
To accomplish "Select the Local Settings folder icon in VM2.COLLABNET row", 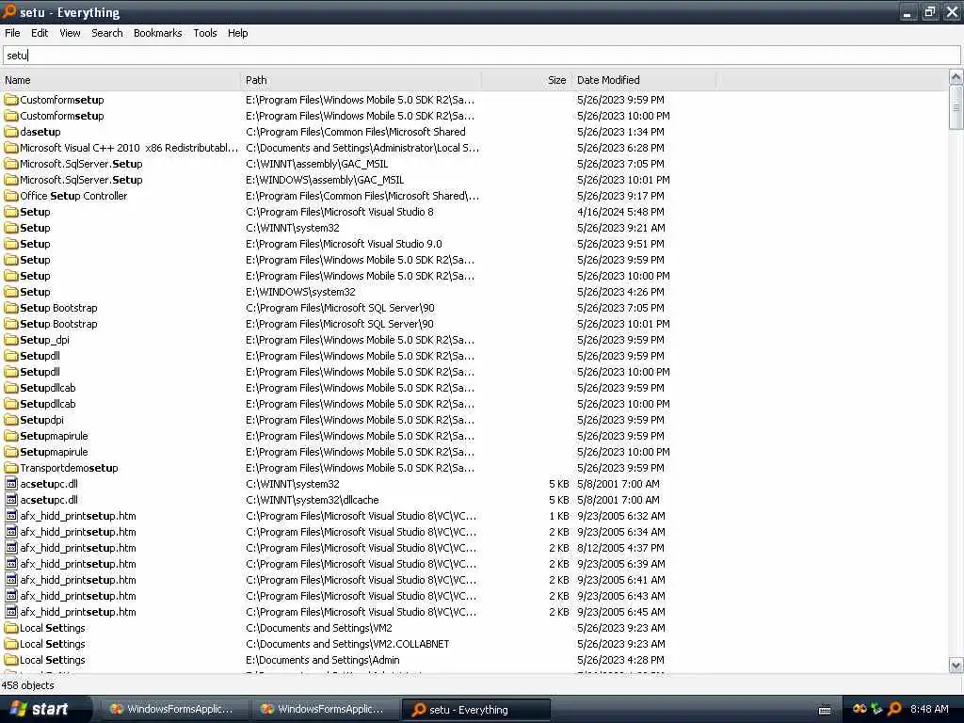I will point(11,644).
